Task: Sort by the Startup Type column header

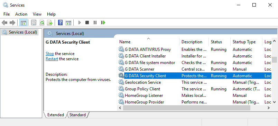Action: 246,42
